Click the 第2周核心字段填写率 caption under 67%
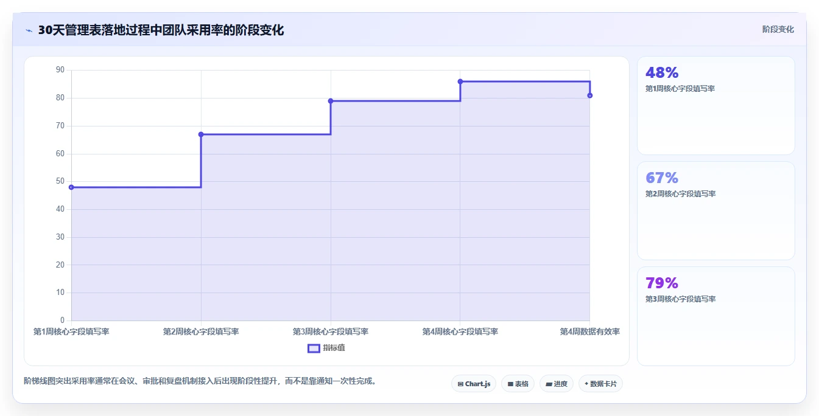819x416 pixels. pyautogui.click(x=680, y=194)
